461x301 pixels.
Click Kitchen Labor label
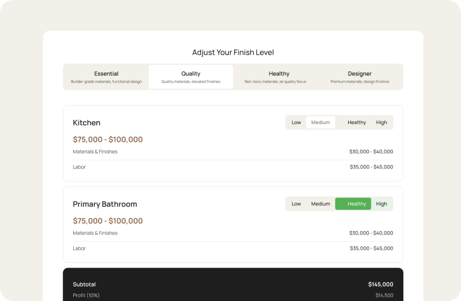pos(79,167)
